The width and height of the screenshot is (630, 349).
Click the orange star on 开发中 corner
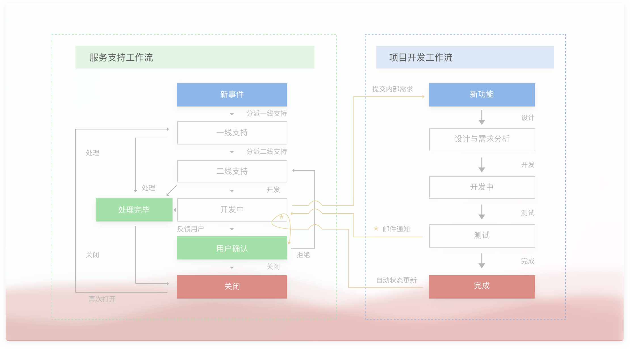pos(282,217)
